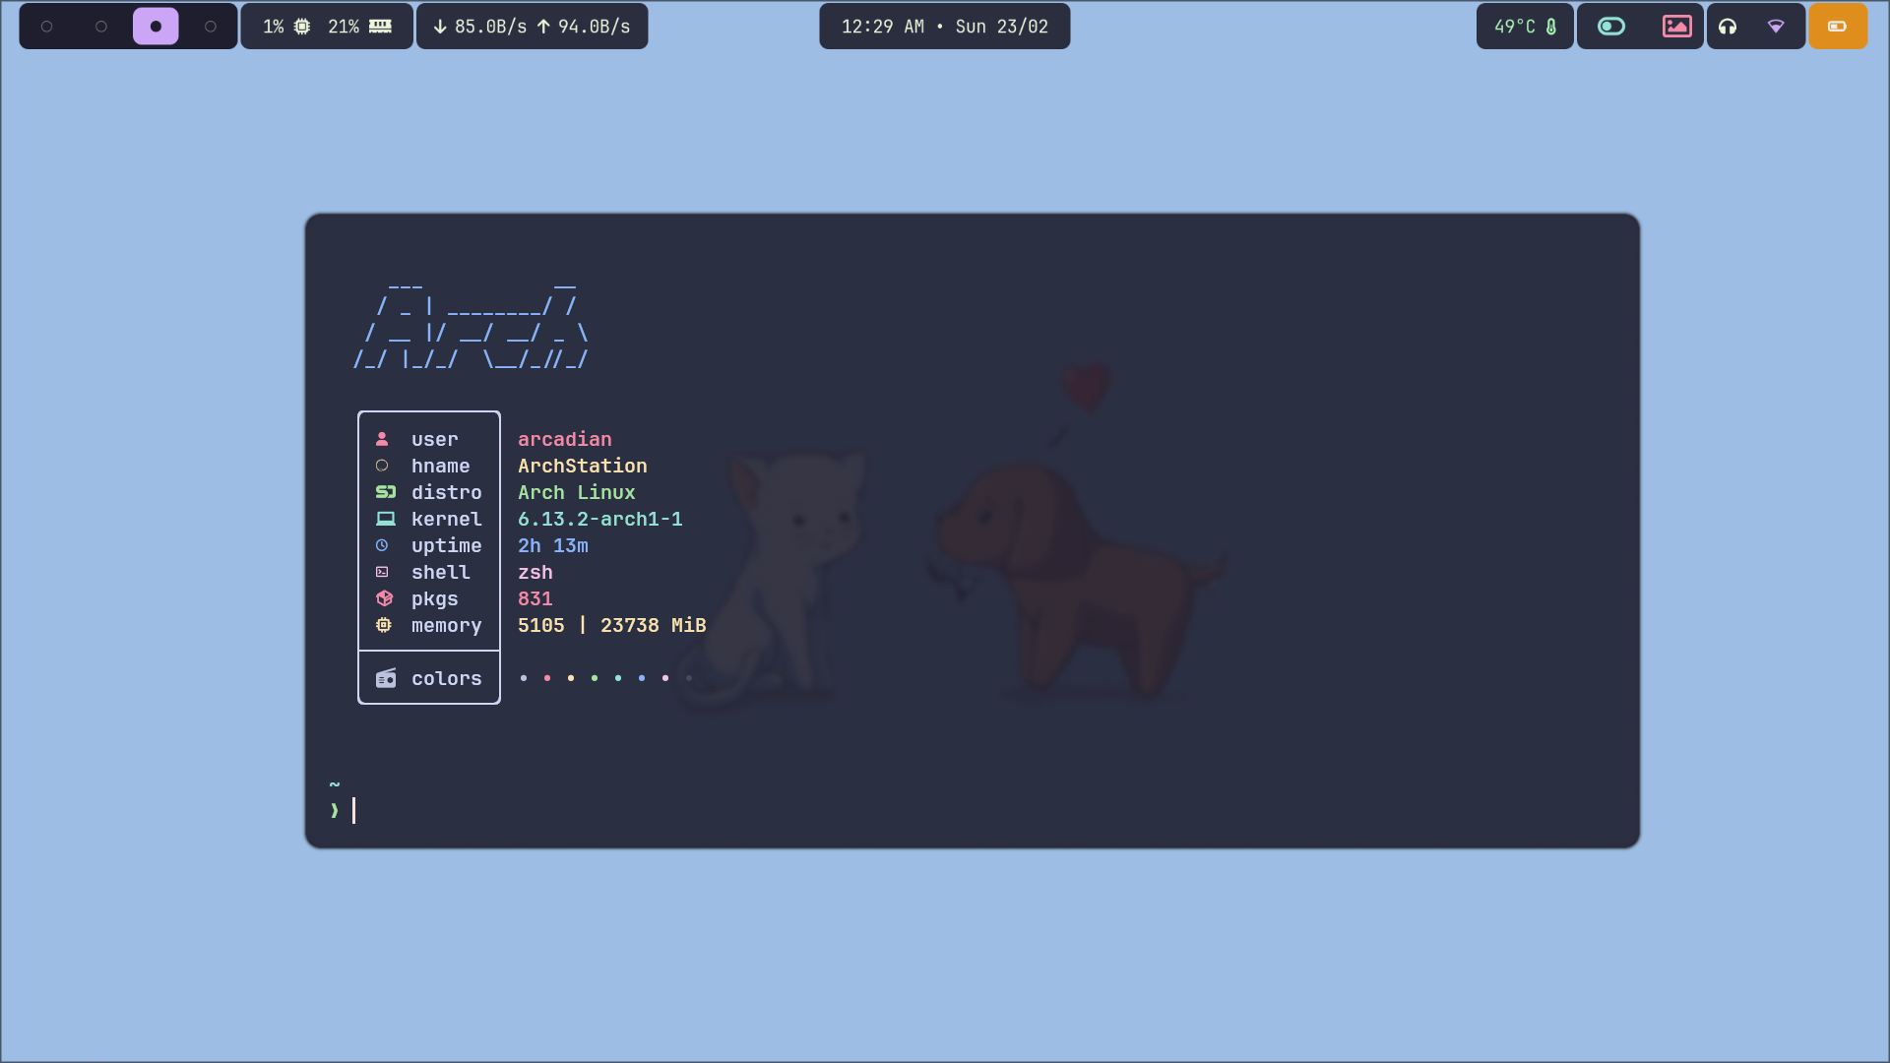This screenshot has height=1063, width=1890.
Task: Click the kernel version '6.13.2-arch1-1'
Action: pos(600,519)
